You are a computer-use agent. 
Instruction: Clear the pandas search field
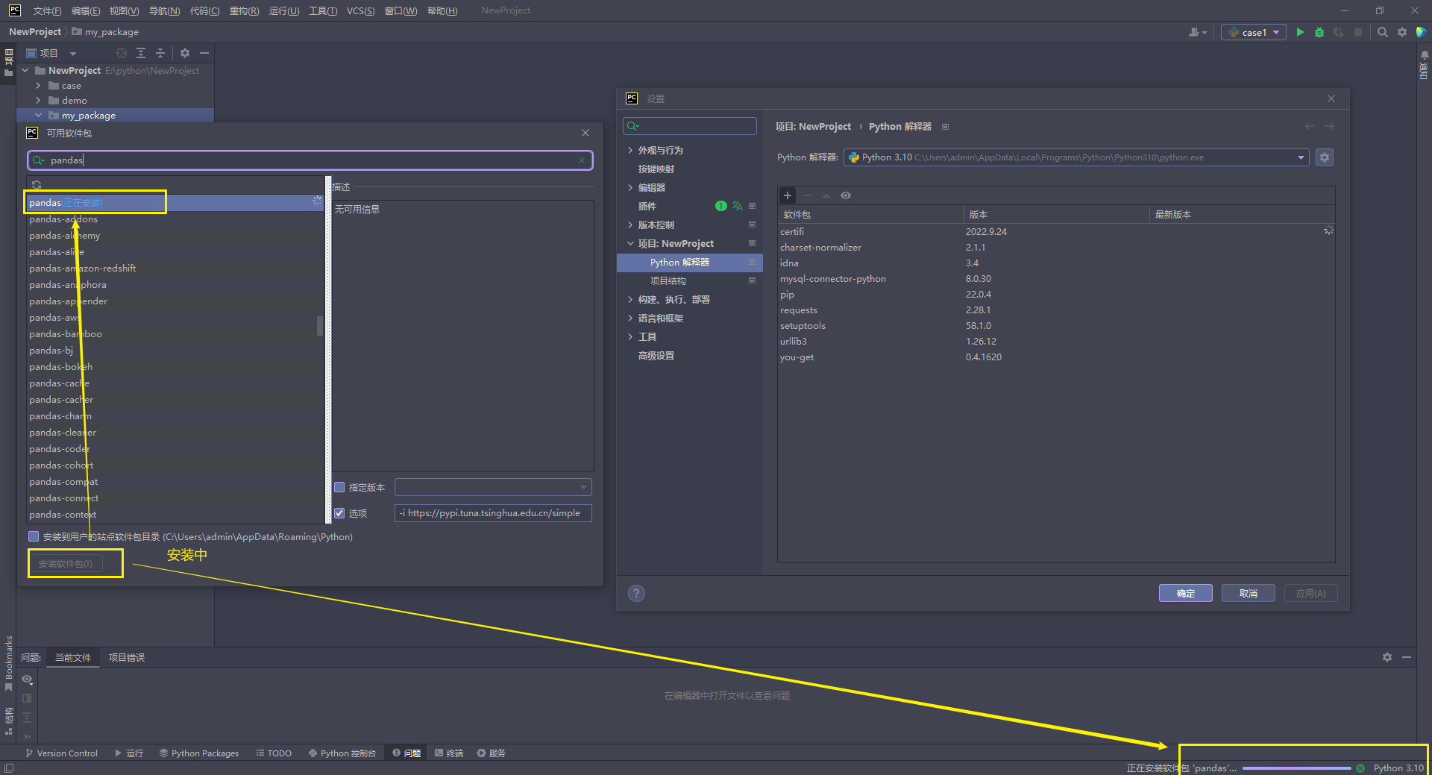pos(582,160)
